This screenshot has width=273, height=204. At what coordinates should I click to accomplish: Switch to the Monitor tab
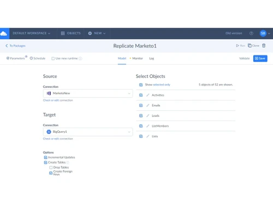[x=138, y=58]
